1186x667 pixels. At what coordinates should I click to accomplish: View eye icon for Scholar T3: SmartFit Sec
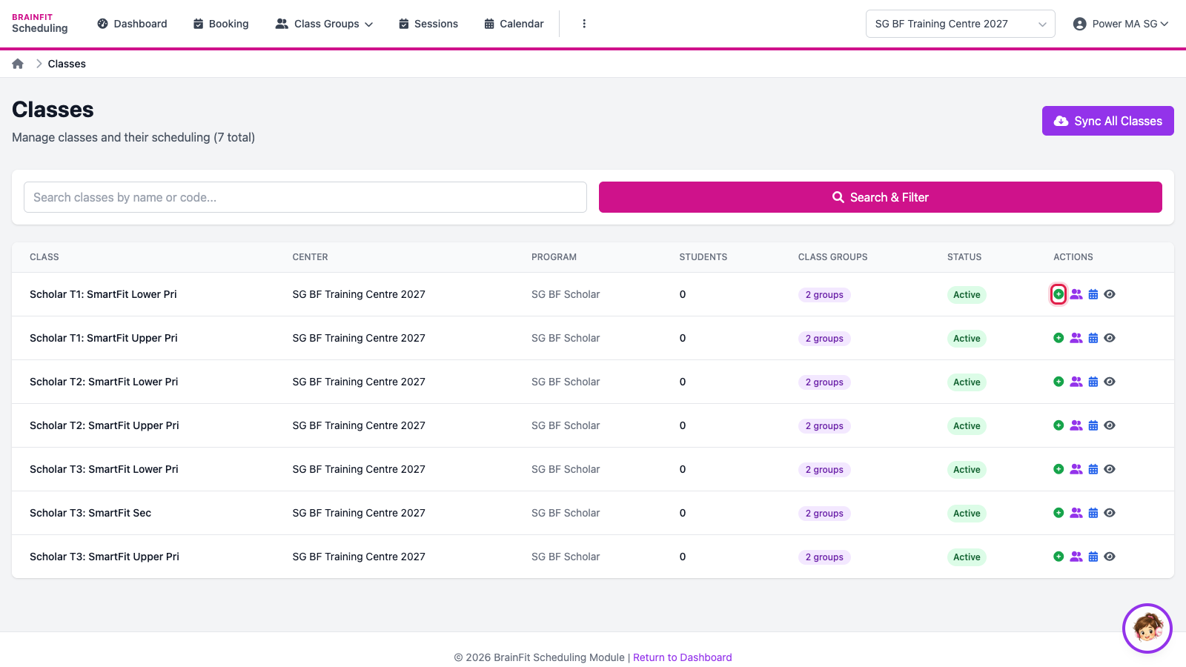[x=1110, y=513]
